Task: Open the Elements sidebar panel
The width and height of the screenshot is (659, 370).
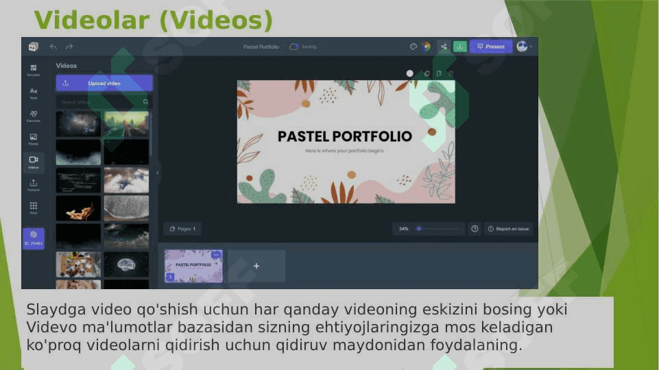Action: (34, 116)
